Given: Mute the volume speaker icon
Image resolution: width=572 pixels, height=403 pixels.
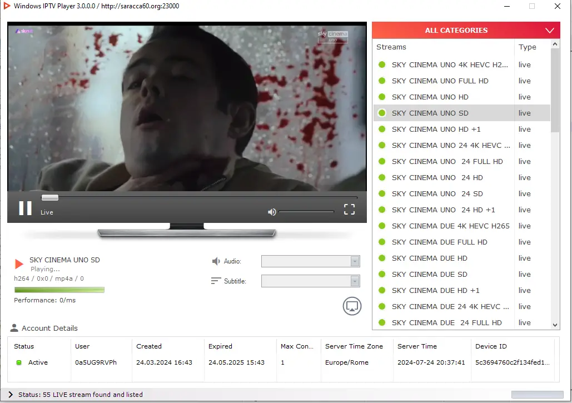Looking at the screenshot, I should click(272, 212).
